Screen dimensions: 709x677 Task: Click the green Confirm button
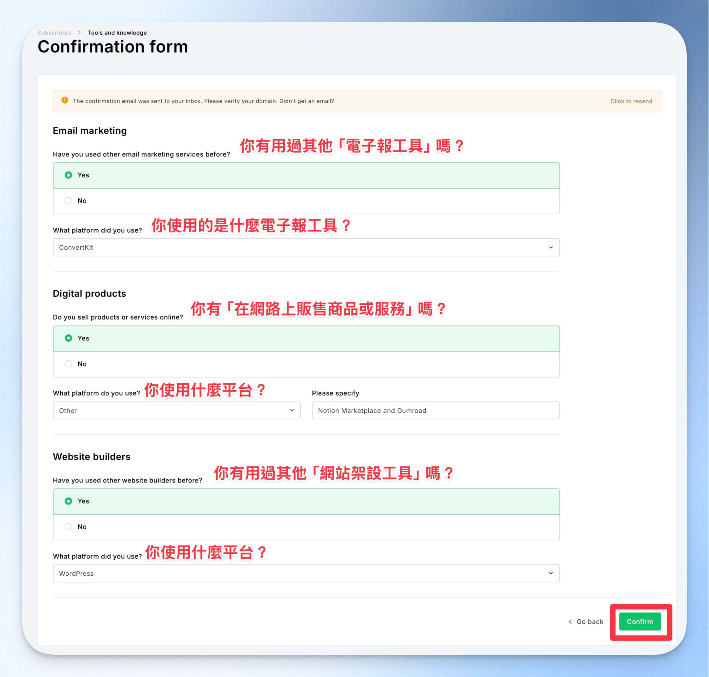click(x=640, y=621)
